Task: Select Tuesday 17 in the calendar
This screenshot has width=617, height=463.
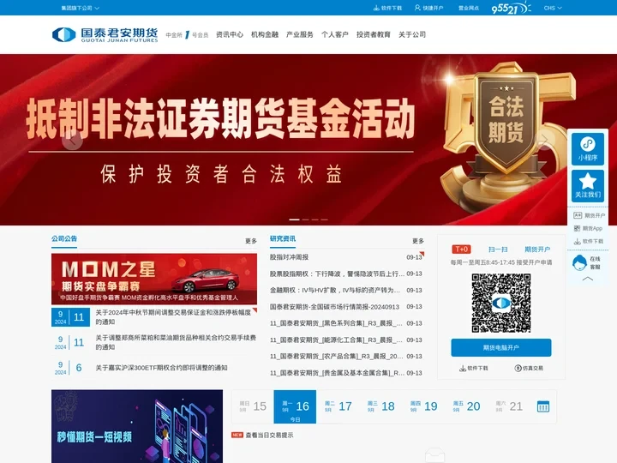Action: (338, 406)
